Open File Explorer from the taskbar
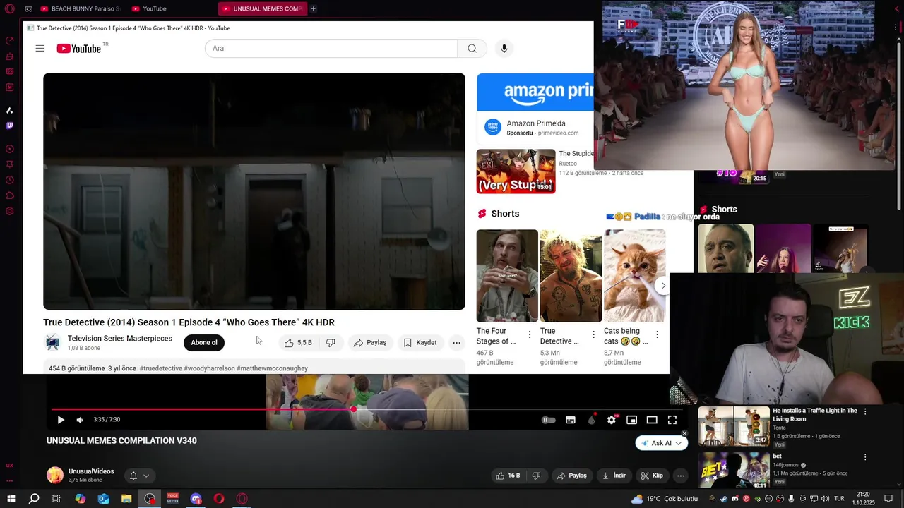Viewport: 904px width, 508px height. tap(126, 499)
